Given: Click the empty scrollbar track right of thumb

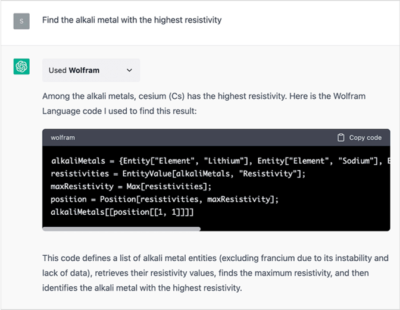Looking at the screenshot, I should [295, 229].
